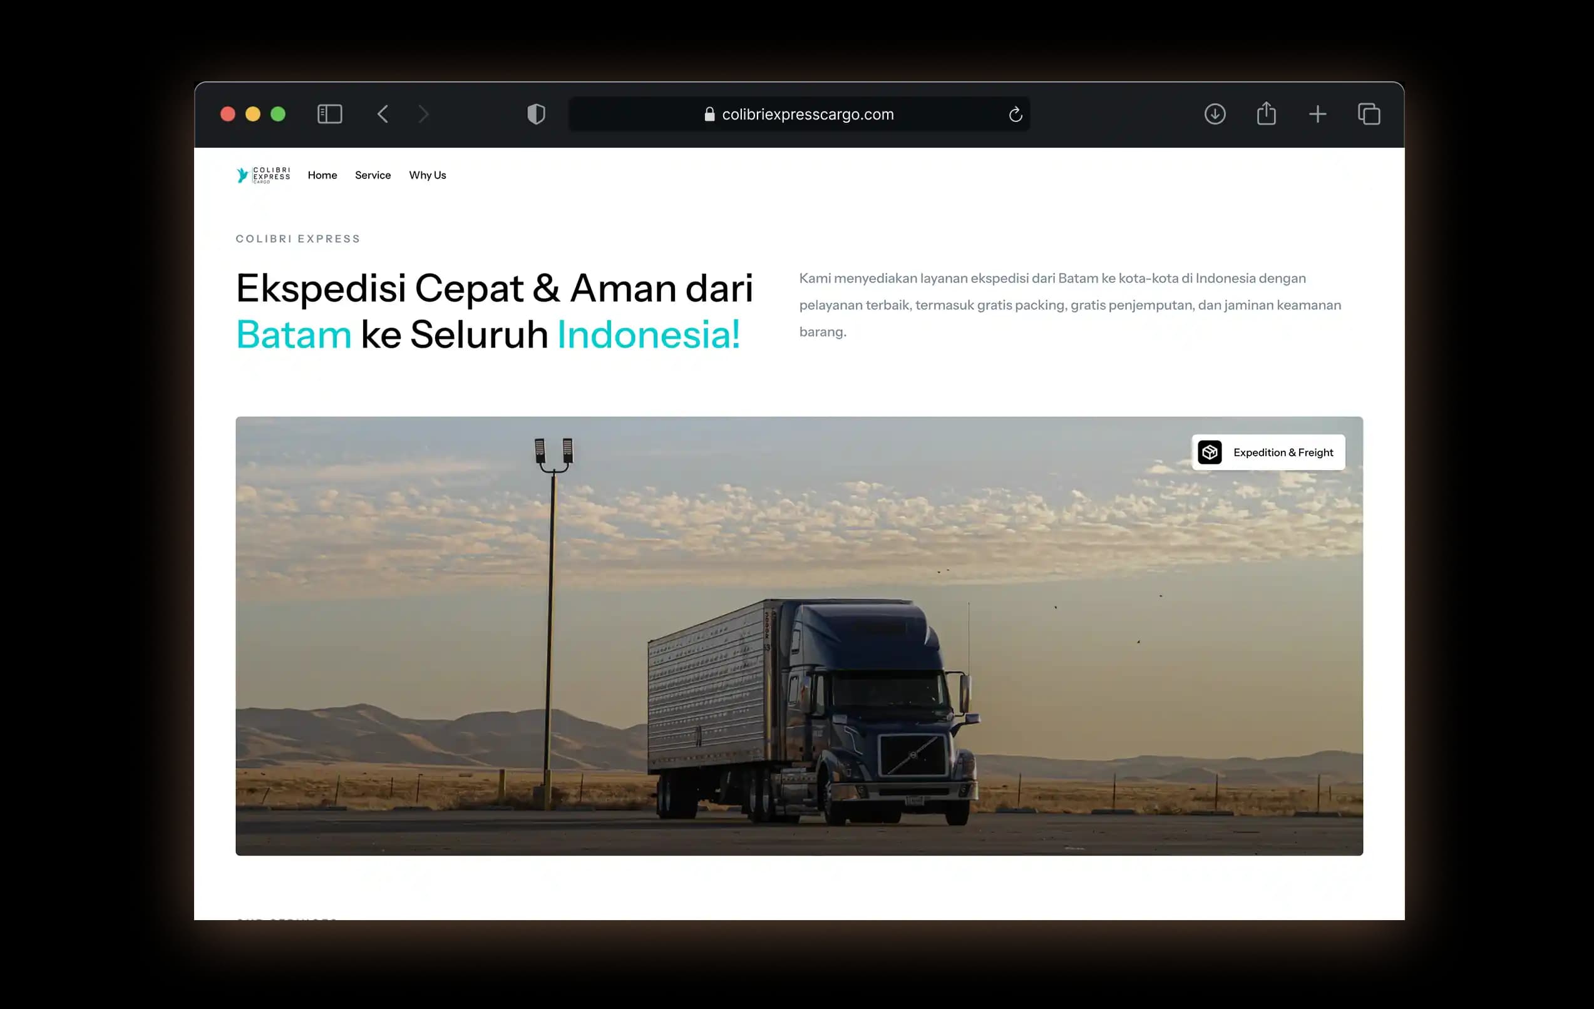The height and width of the screenshot is (1009, 1594).
Task: Open the Home menu item
Action: [x=322, y=175]
